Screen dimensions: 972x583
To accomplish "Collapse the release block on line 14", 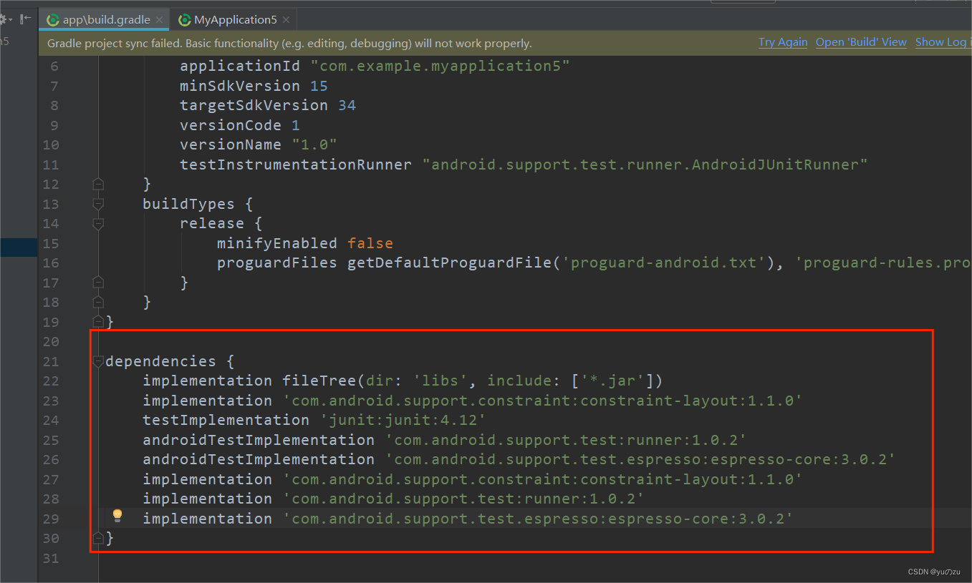I will [x=98, y=223].
